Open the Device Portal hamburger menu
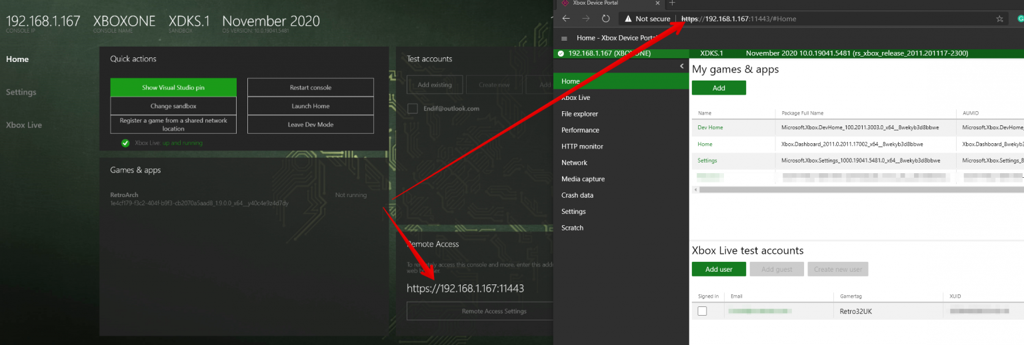The width and height of the screenshot is (1024, 345). pos(565,39)
